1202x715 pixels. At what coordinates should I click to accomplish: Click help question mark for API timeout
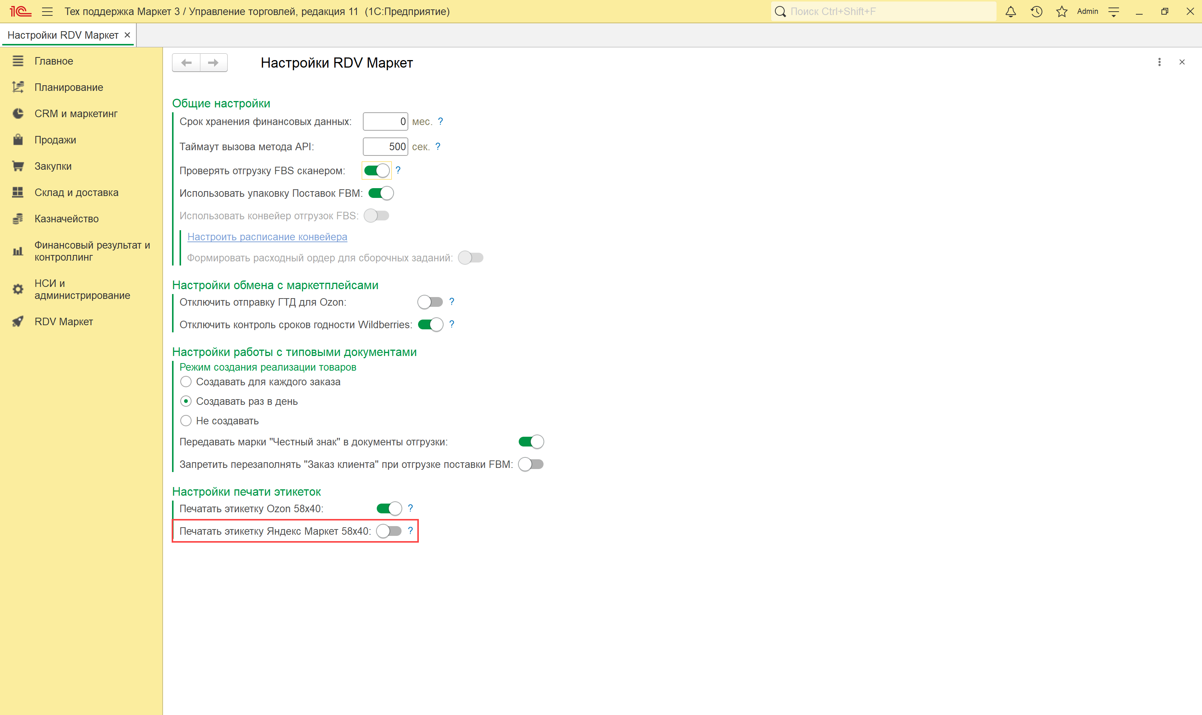tap(438, 146)
